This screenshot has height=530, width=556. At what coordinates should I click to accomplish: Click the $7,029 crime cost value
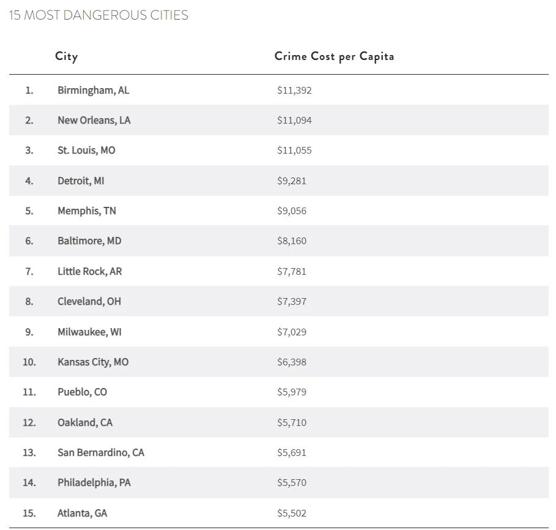(292, 332)
